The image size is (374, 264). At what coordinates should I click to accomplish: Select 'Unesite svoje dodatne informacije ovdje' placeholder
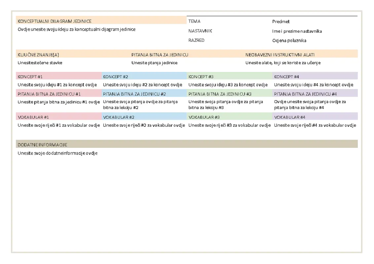tap(57, 153)
